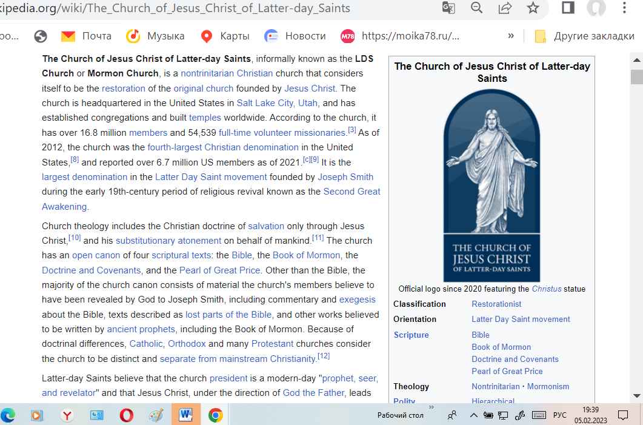Screen dimensions: 643x425
Task: Open the media player taskbar icon
Action: 36,415
